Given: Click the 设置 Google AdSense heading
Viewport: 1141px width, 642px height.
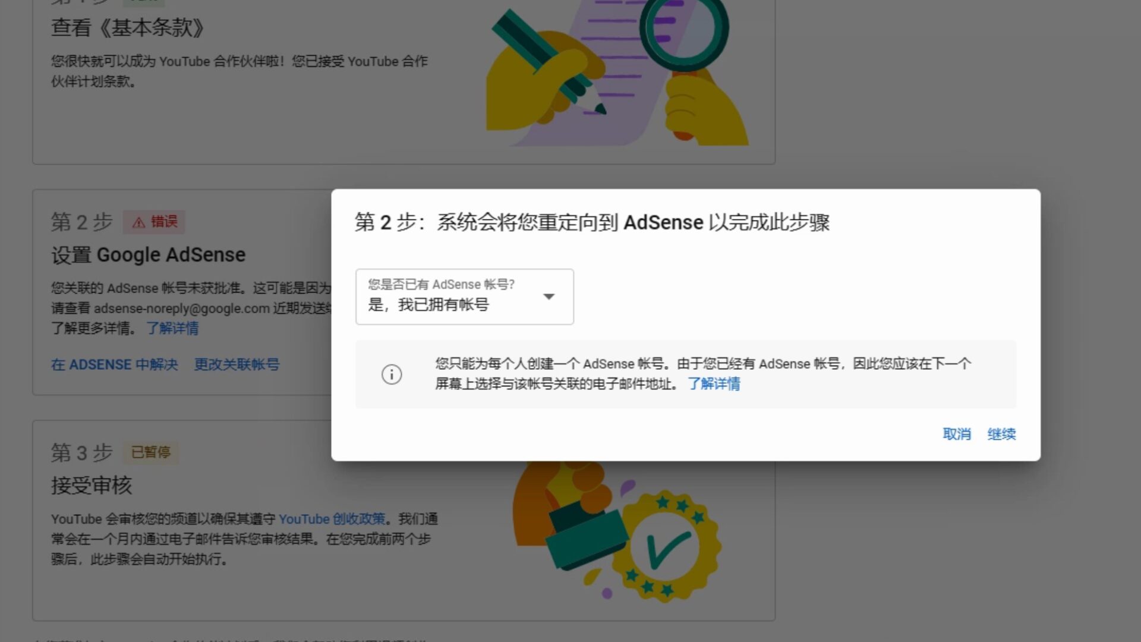Looking at the screenshot, I should tap(148, 255).
